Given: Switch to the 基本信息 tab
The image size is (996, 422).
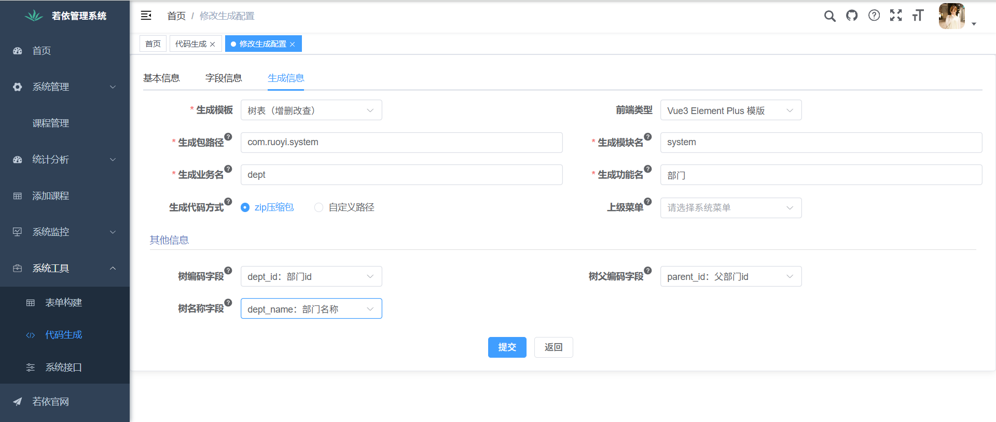Looking at the screenshot, I should pos(161,78).
